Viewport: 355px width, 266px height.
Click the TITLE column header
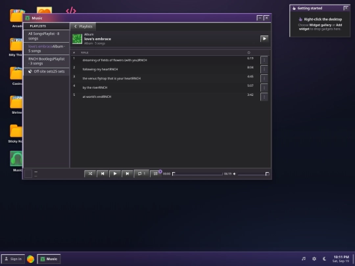click(x=85, y=53)
